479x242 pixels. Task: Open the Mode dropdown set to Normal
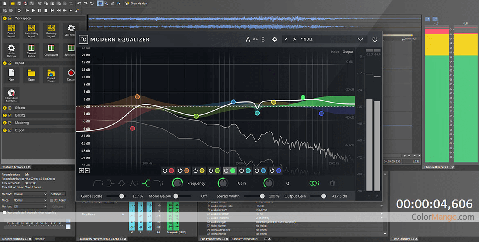pos(30,200)
